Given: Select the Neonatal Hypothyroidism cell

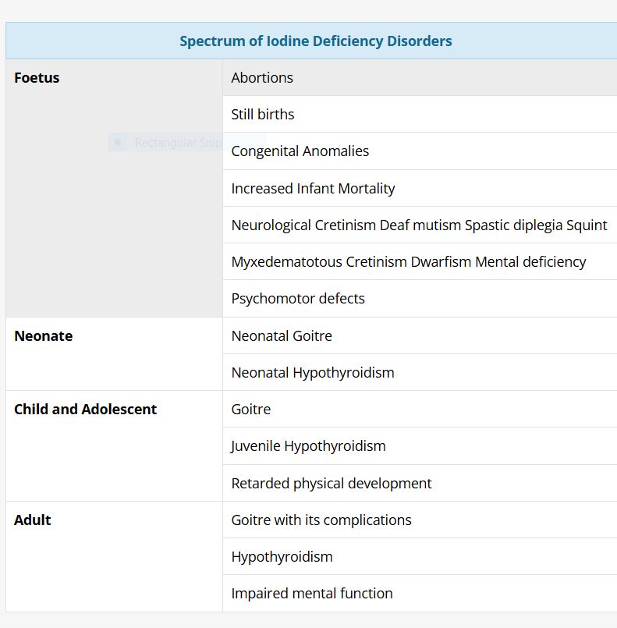Looking at the screenshot, I should [x=313, y=373].
